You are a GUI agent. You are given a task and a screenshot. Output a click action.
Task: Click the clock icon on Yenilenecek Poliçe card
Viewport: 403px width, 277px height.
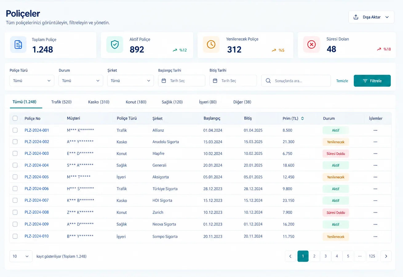point(211,44)
